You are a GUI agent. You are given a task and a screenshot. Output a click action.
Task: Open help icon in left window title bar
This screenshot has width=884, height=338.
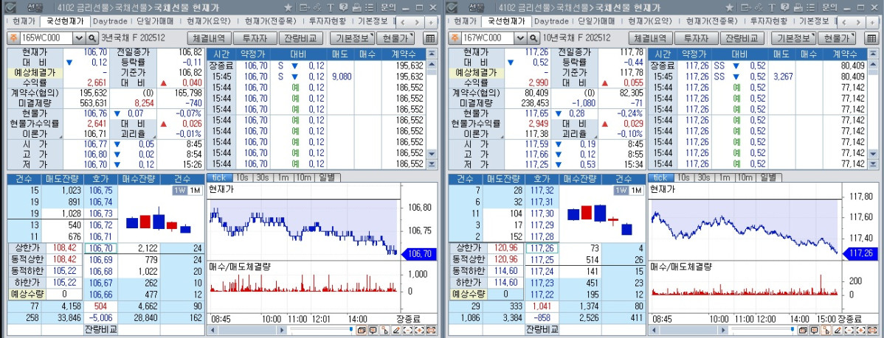click(343, 7)
